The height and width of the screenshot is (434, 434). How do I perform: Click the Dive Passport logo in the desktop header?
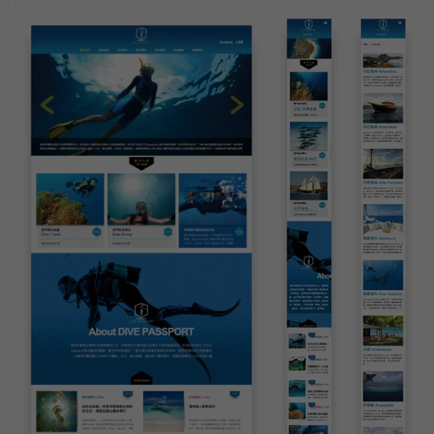tap(141, 35)
